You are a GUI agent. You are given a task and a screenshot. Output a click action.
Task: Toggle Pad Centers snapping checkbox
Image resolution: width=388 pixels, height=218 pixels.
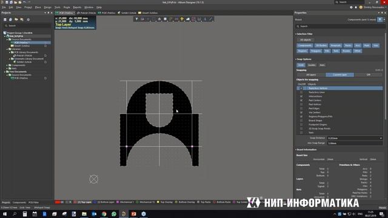[301, 101]
